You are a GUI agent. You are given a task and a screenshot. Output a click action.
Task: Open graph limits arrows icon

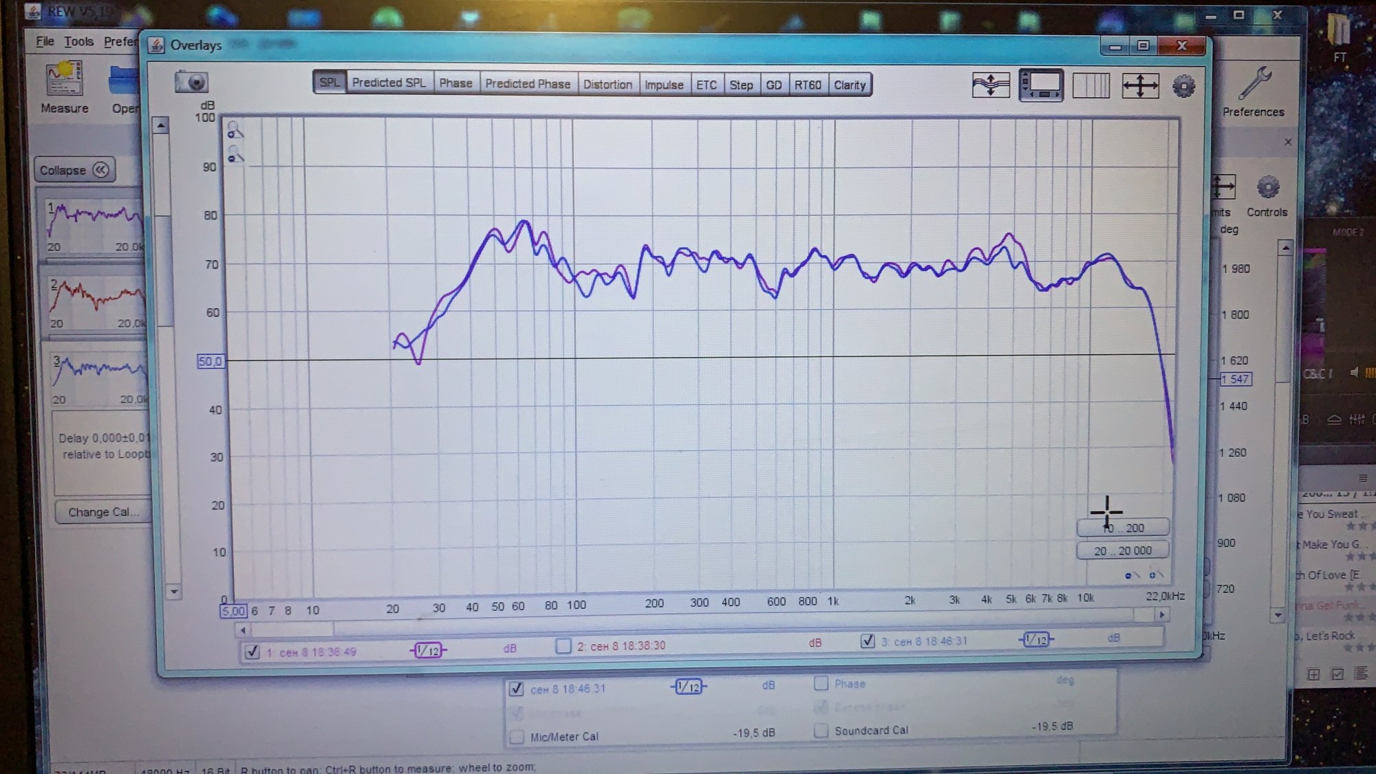tap(1140, 86)
